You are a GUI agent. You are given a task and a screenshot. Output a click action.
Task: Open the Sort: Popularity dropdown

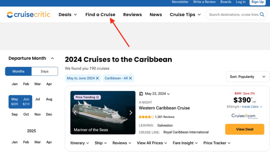coord(247,77)
